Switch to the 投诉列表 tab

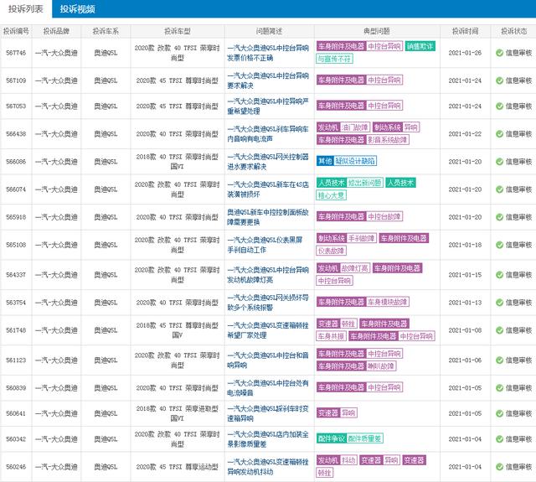click(x=26, y=9)
